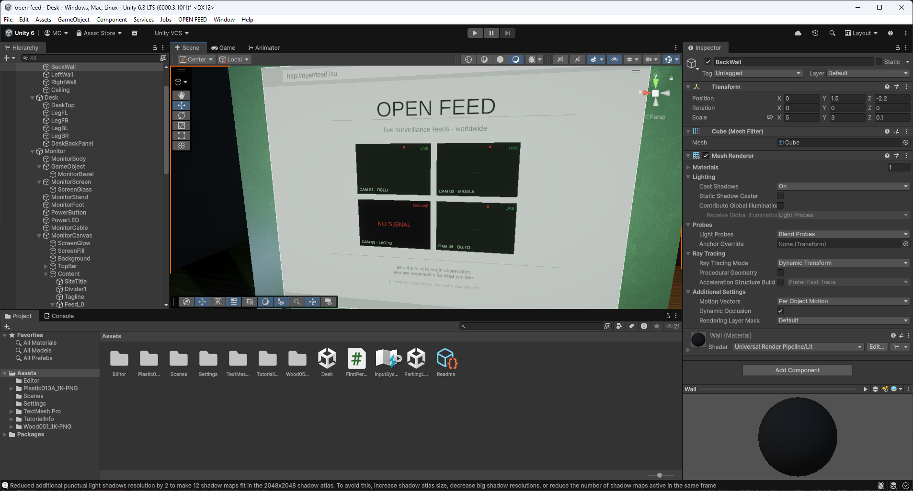Click the Add Component button

(797, 370)
